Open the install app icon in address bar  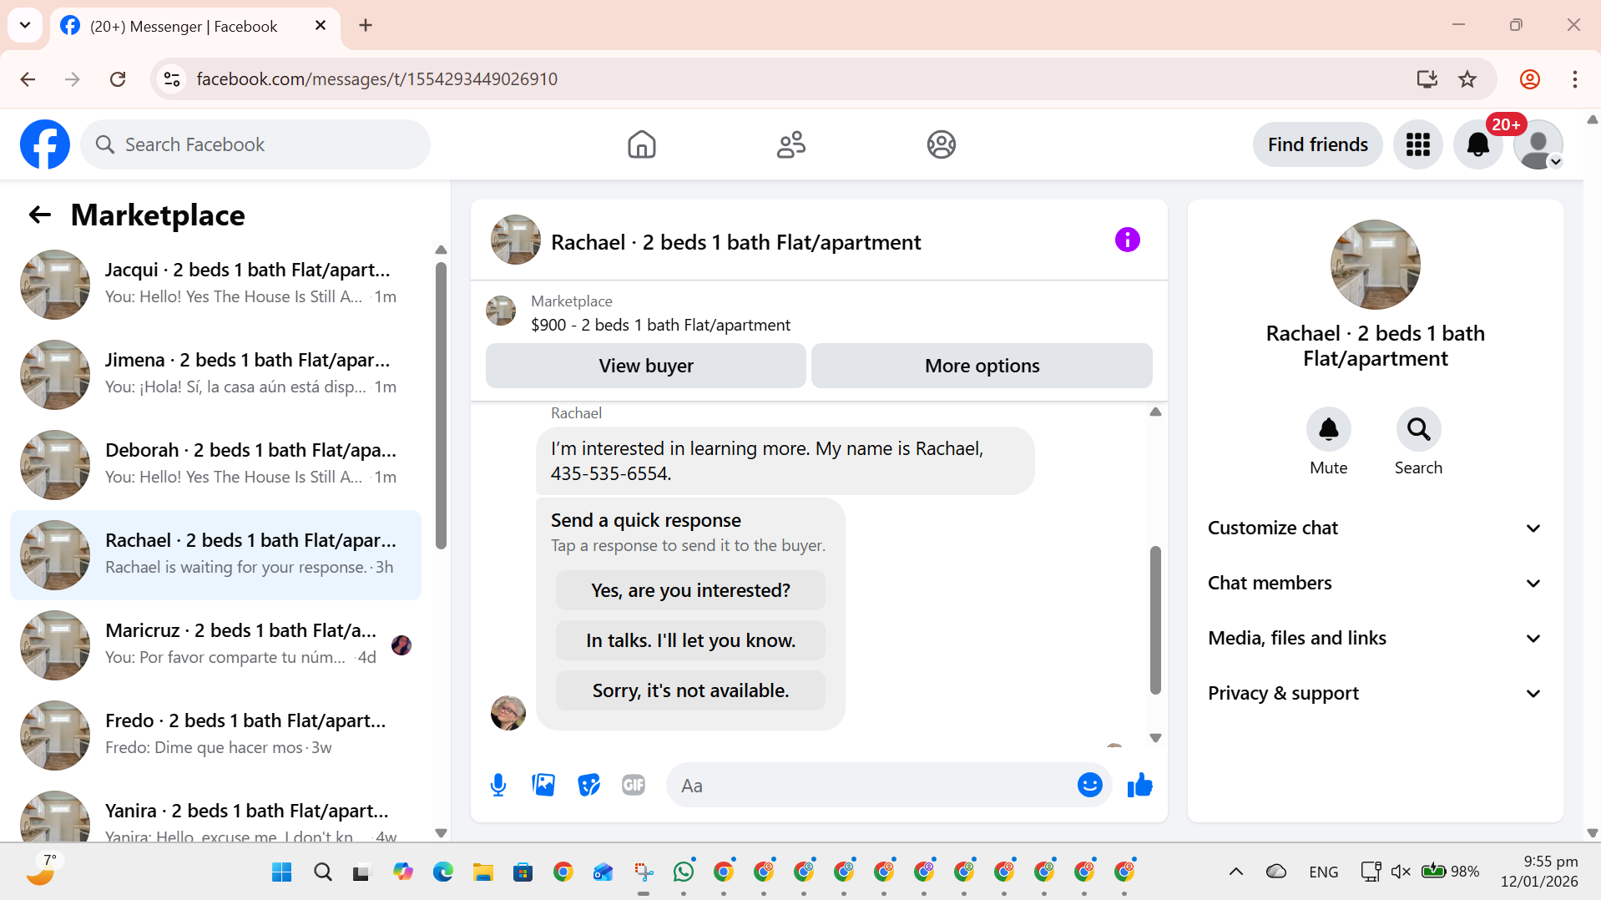[x=1427, y=78]
